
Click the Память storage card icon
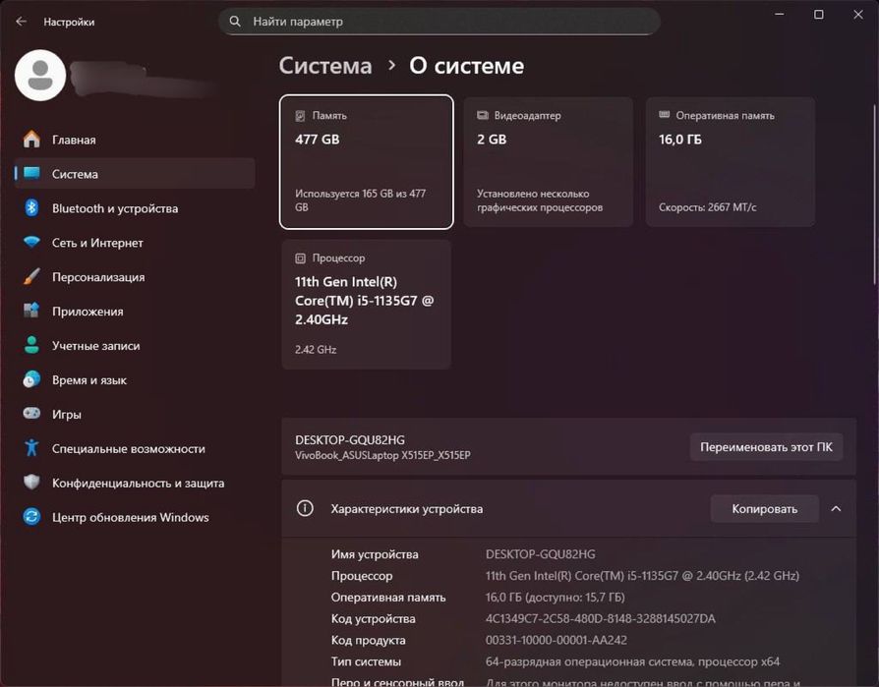[x=301, y=116]
